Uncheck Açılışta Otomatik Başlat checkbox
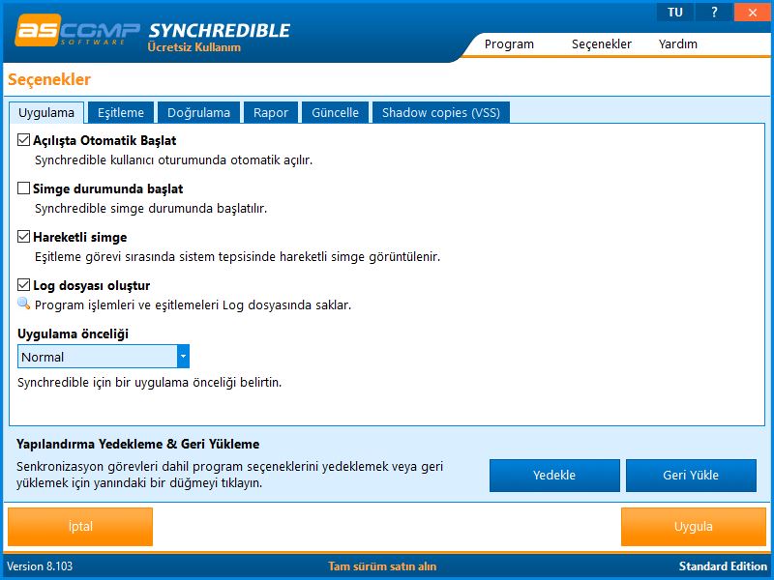This screenshot has width=774, height=580. (23, 140)
